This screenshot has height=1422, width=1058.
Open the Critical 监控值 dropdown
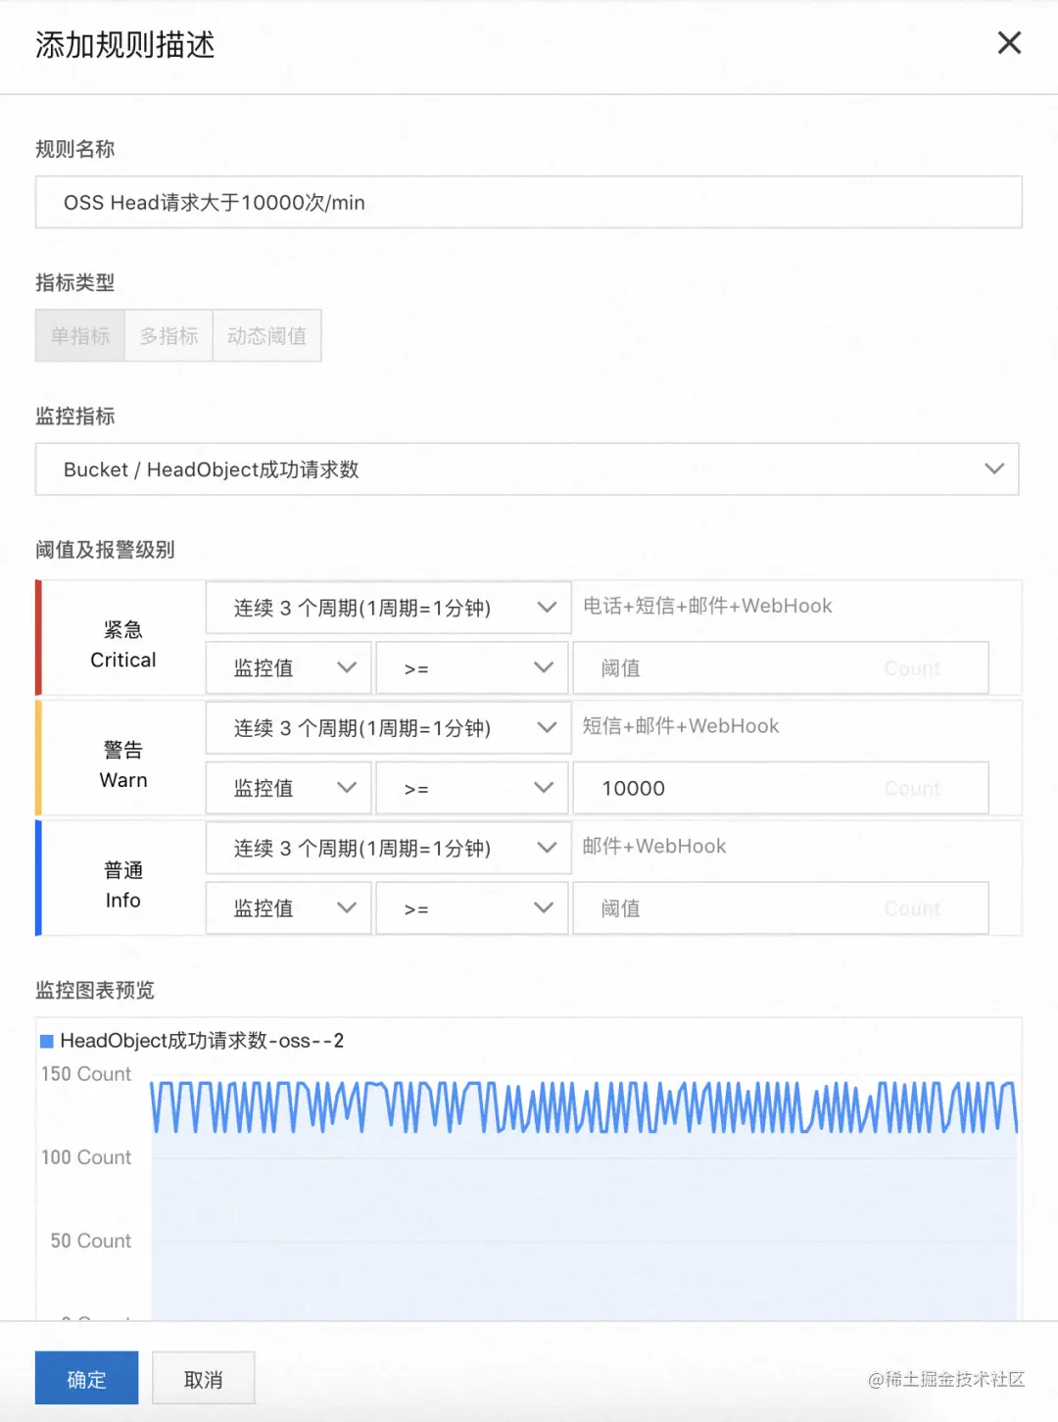coord(288,668)
